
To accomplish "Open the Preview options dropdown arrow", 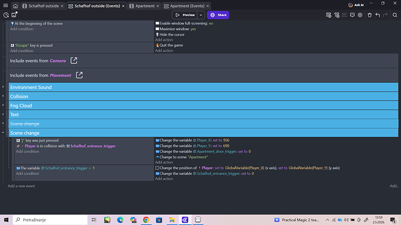I will coord(201,15).
